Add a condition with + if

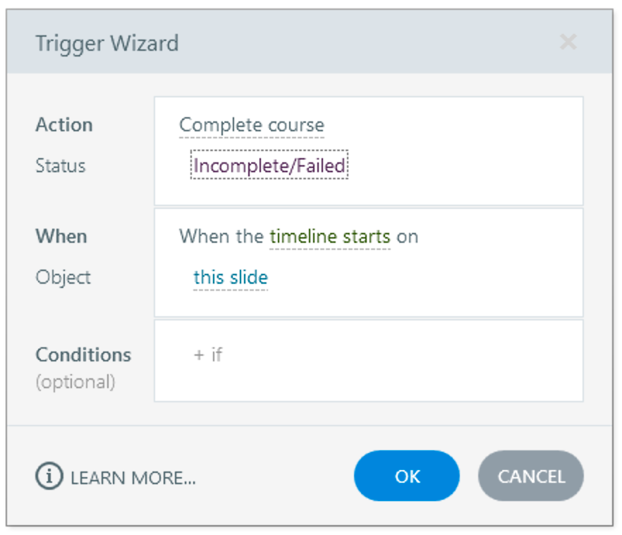(208, 354)
